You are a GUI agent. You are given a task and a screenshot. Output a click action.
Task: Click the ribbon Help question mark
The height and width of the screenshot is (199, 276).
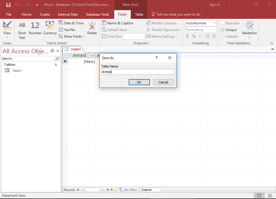tap(229, 5)
